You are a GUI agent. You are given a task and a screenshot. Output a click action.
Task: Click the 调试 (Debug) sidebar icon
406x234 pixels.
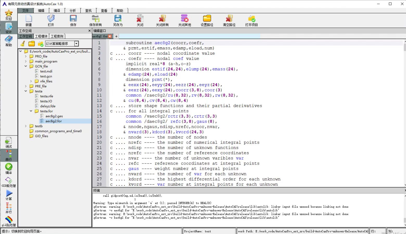(9, 141)
